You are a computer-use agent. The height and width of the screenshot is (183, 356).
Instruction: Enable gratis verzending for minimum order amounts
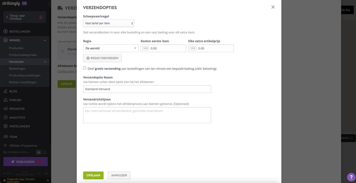[x=85, y=68]
